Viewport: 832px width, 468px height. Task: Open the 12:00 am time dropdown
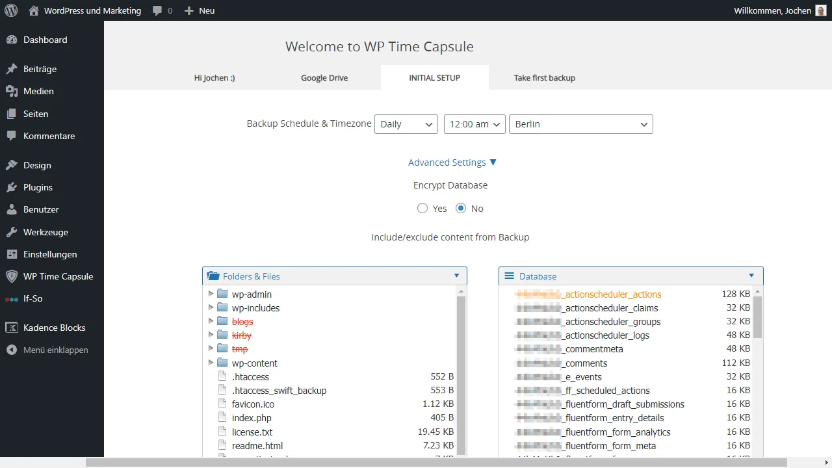(x=474, y=124)
